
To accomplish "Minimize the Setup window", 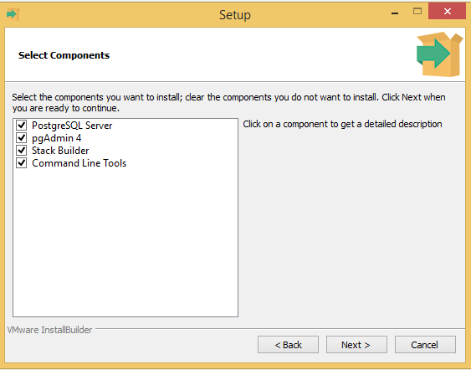I will [395, 13].
